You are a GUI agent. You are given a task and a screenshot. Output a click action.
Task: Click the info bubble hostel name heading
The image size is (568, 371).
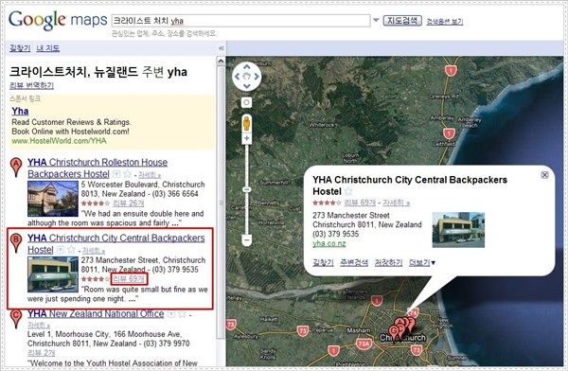410,185
